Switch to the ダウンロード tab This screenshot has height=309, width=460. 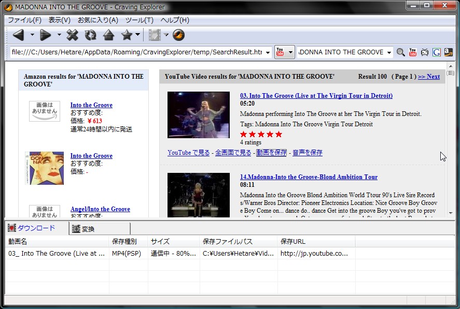37,228
